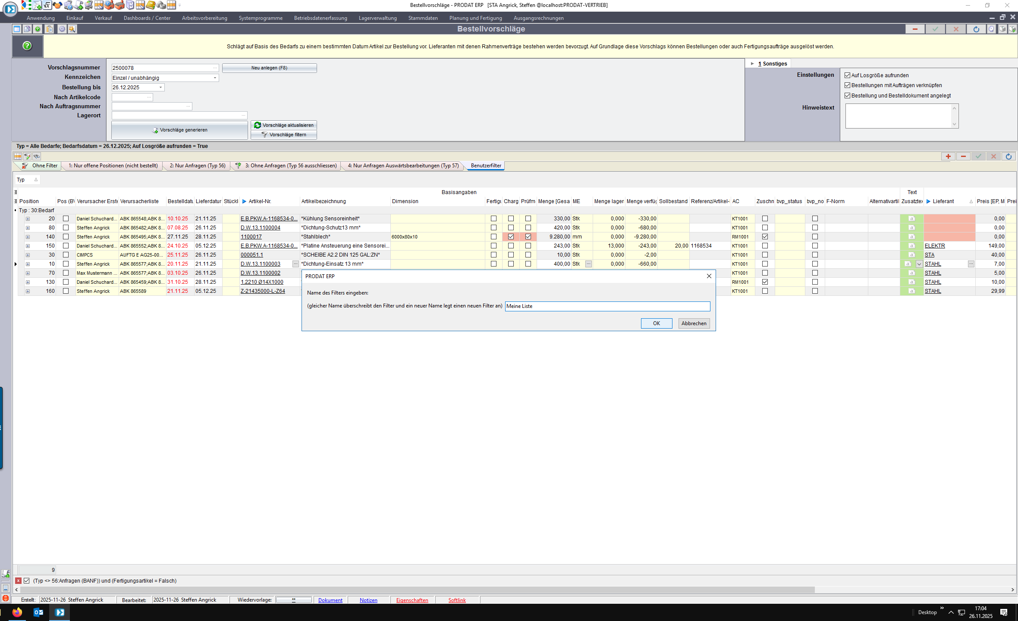The width and height of the screenshot is (1018, 621).
Task: Click the gear settings icon below menu
Action: (62, 29)
